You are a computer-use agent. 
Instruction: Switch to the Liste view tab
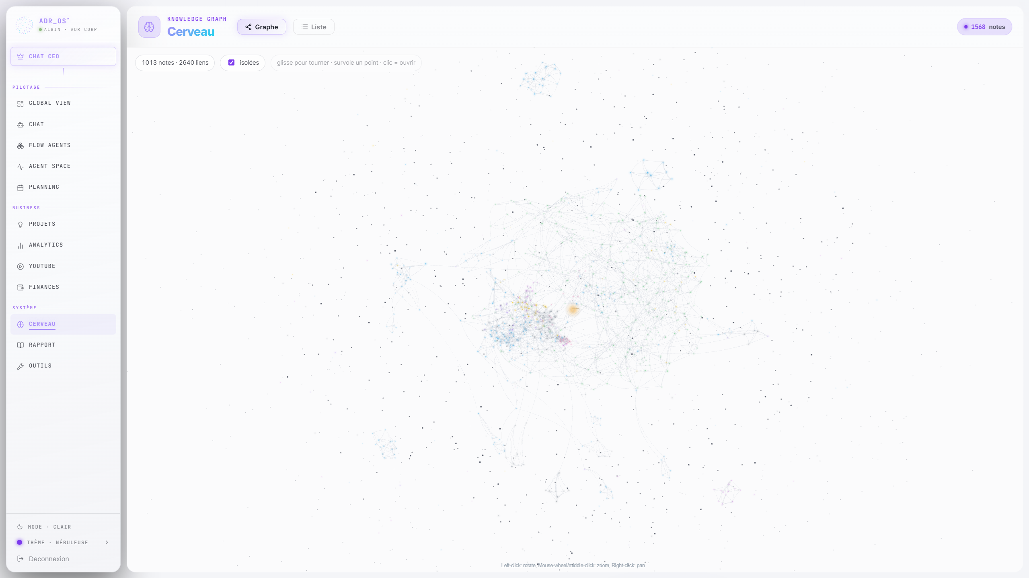[314, 27]
